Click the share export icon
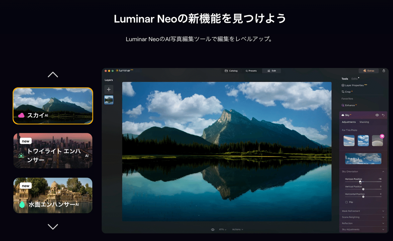This screenshot has height=241, width=393. 384,71
